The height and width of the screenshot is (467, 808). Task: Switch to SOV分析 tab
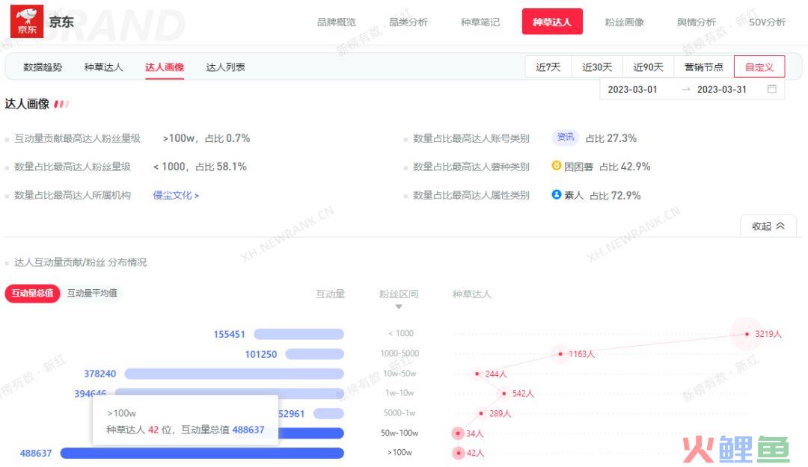point(767,22)
